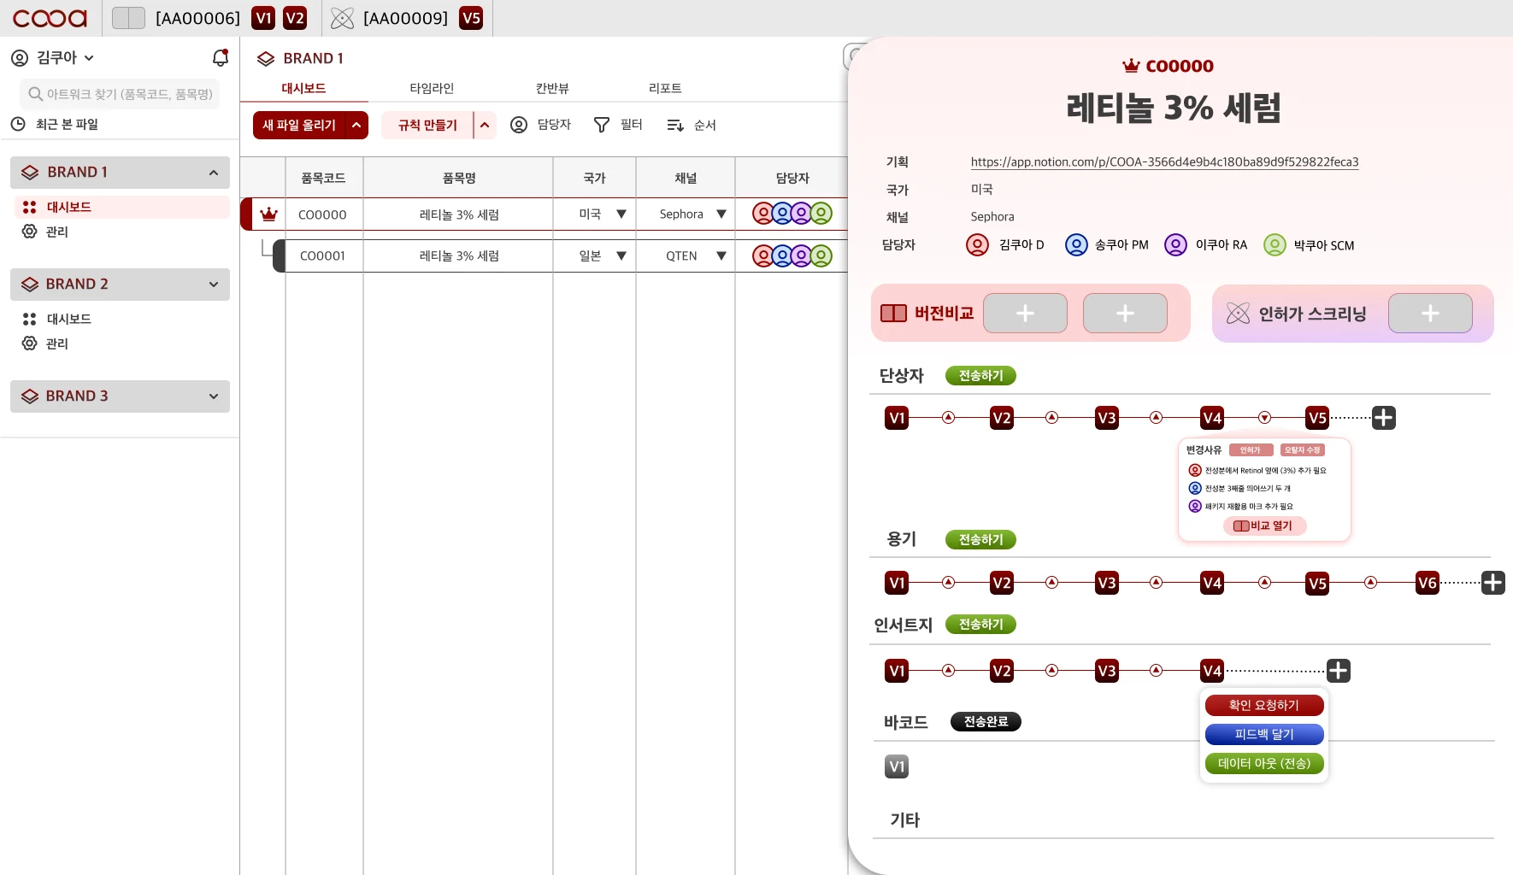The image size is (1513, 875).
Task: Click the add version plus icon in 용기 row
Action: [x=1493, y=583]
